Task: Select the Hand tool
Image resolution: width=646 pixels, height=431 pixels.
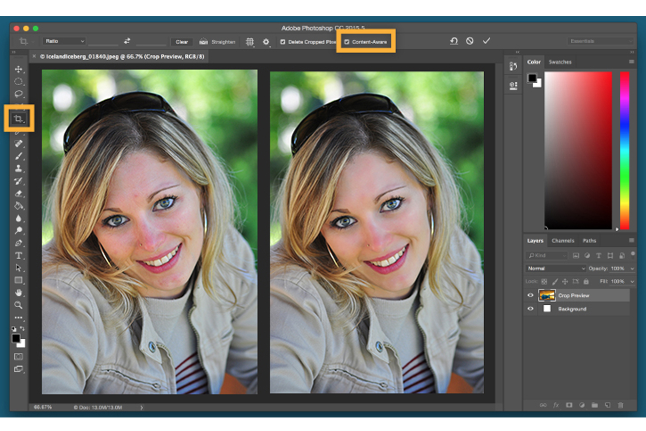Action: coord(19,293)
